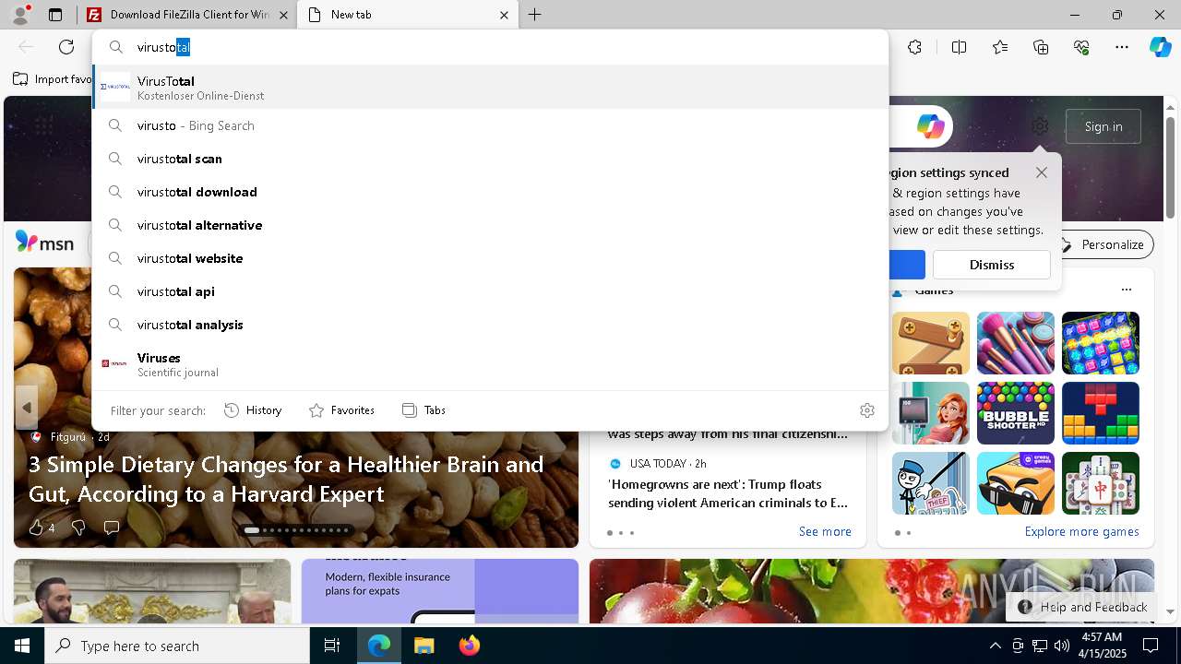Viewport: 1181px width, 664px height.
Task: Open the Mahjong game thumbnail
Action: (x=1101, y=483)
